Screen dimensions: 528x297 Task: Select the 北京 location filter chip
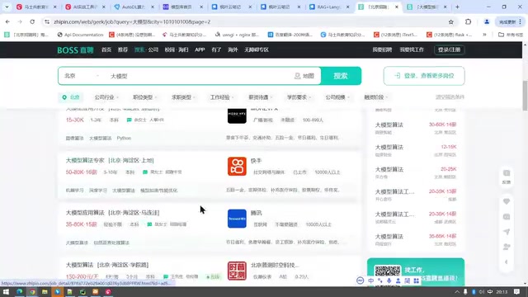click(x=71, y=97)
